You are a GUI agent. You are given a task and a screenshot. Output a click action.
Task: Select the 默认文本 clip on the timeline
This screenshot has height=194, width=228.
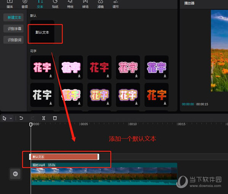point(64,157)
